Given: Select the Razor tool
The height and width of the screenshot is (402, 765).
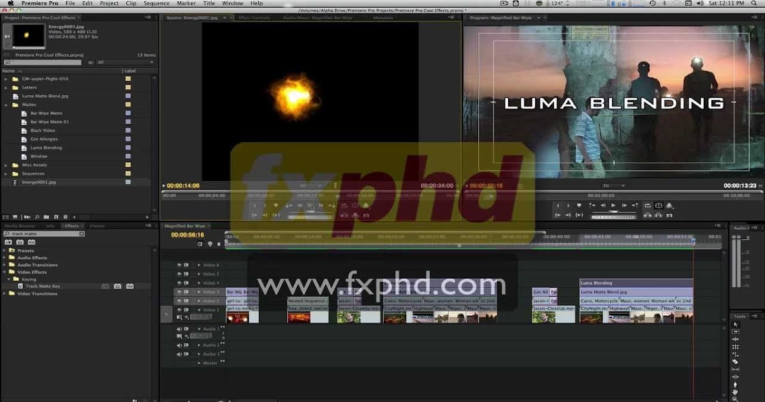Looking at the screenshot, I should point(736,362).
